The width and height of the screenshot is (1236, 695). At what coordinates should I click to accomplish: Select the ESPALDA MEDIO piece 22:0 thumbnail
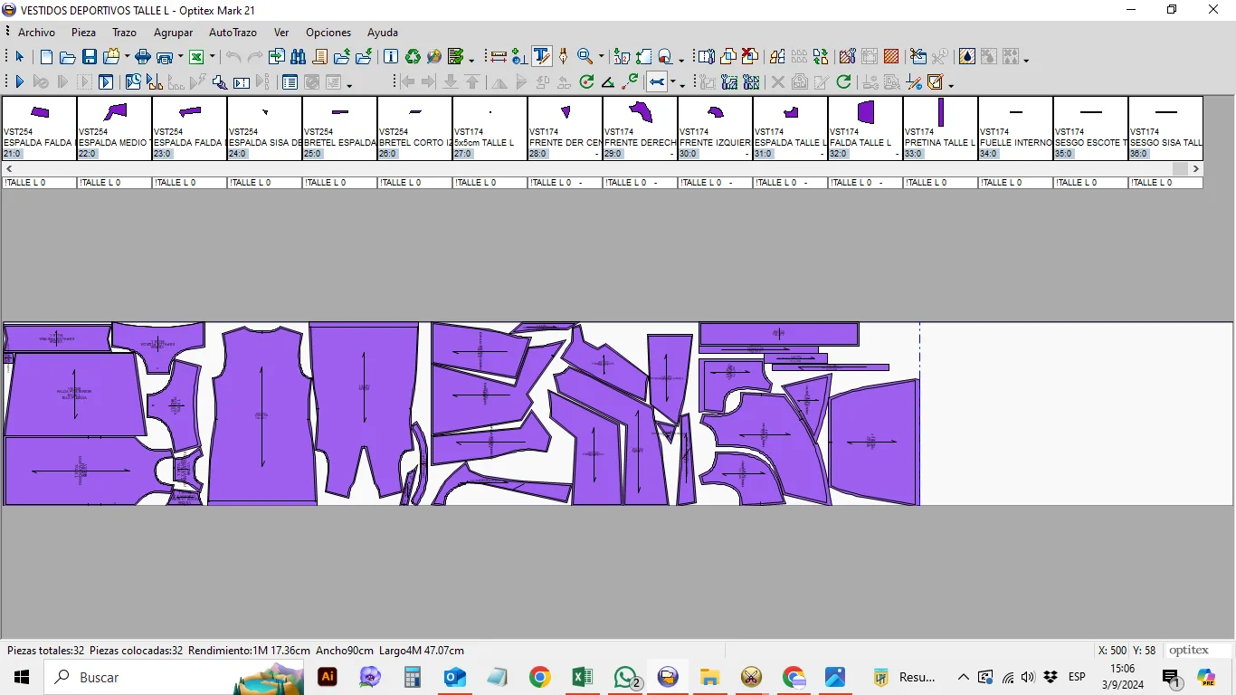(114, 129)
